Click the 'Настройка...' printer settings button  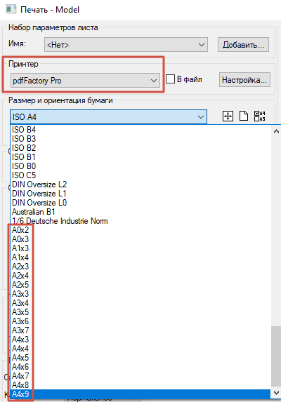(244, 80)
